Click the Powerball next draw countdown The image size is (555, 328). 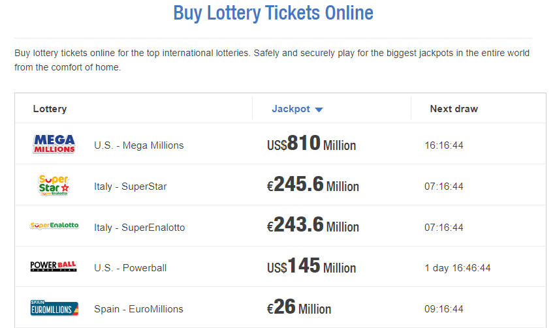(x=457, y=268)
